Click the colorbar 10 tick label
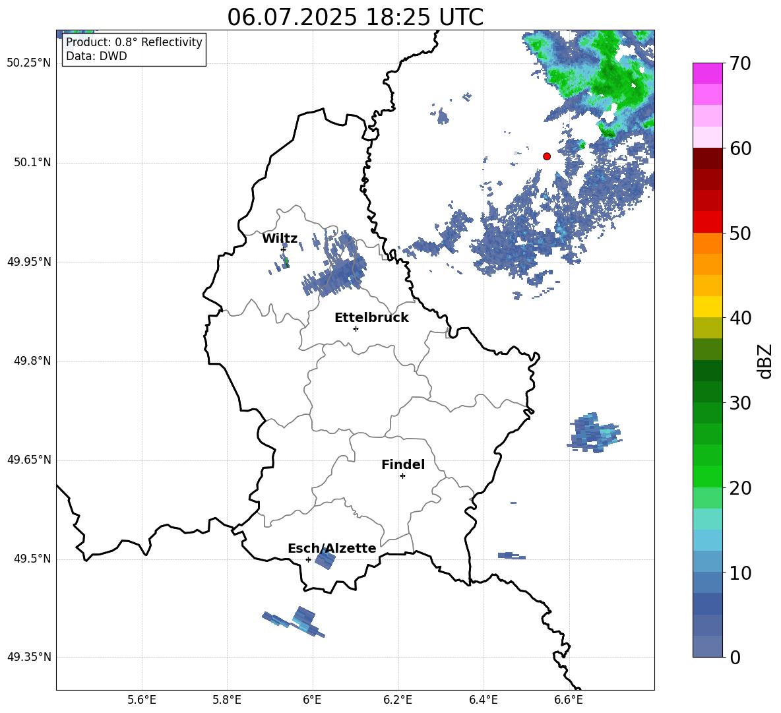Screen dimensions: 781x713 point(740,573)
